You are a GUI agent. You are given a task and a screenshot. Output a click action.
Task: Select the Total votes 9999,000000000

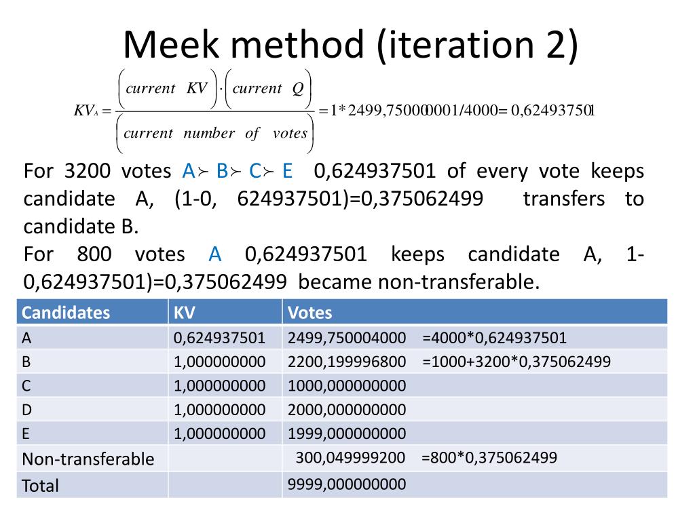347,484
